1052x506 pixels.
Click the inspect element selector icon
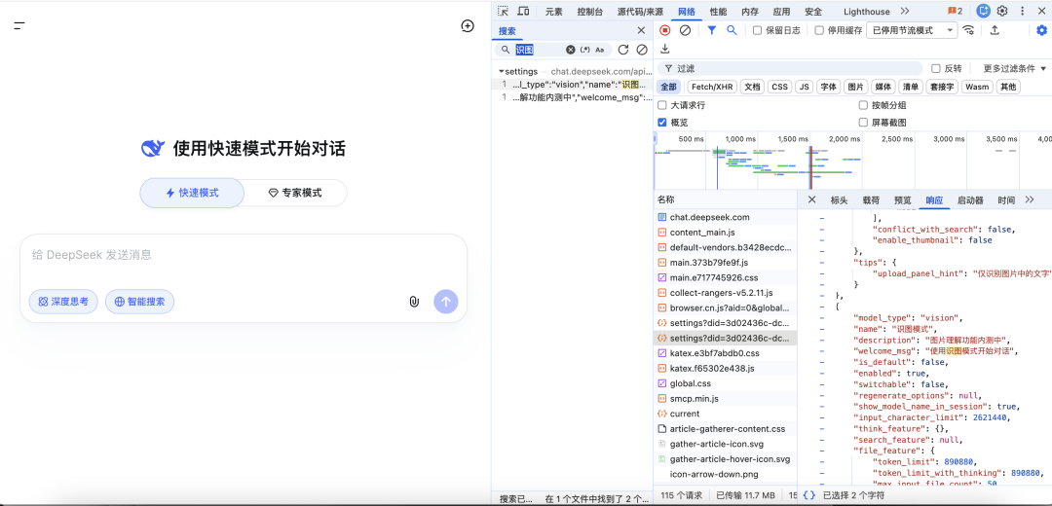pos(503,11)
